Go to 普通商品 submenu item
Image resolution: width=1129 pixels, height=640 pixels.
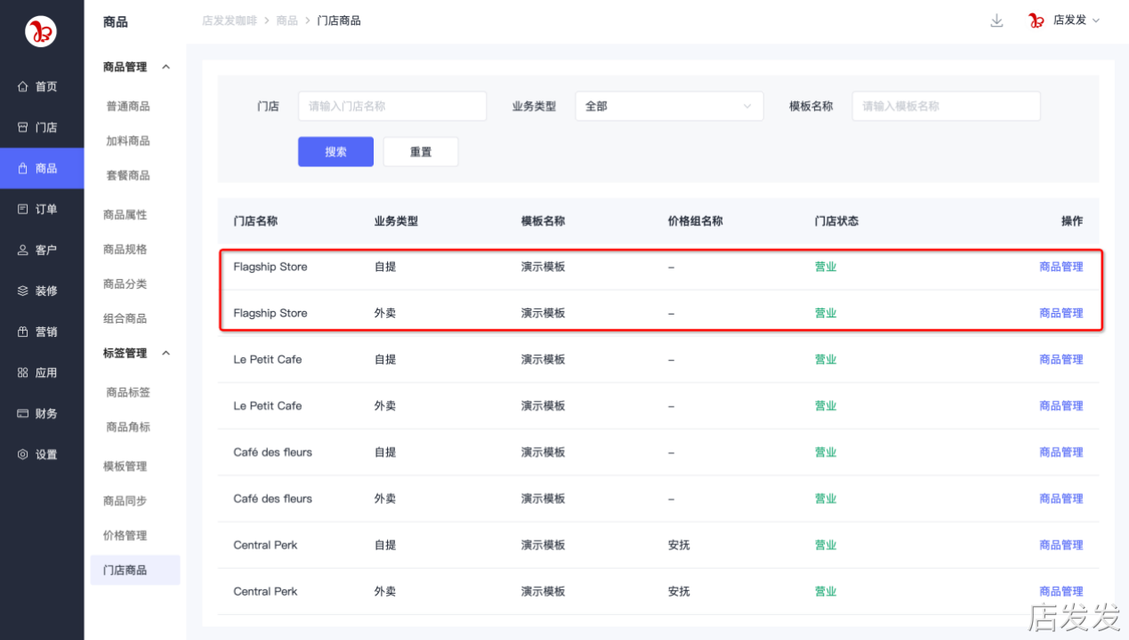point(128,106)
